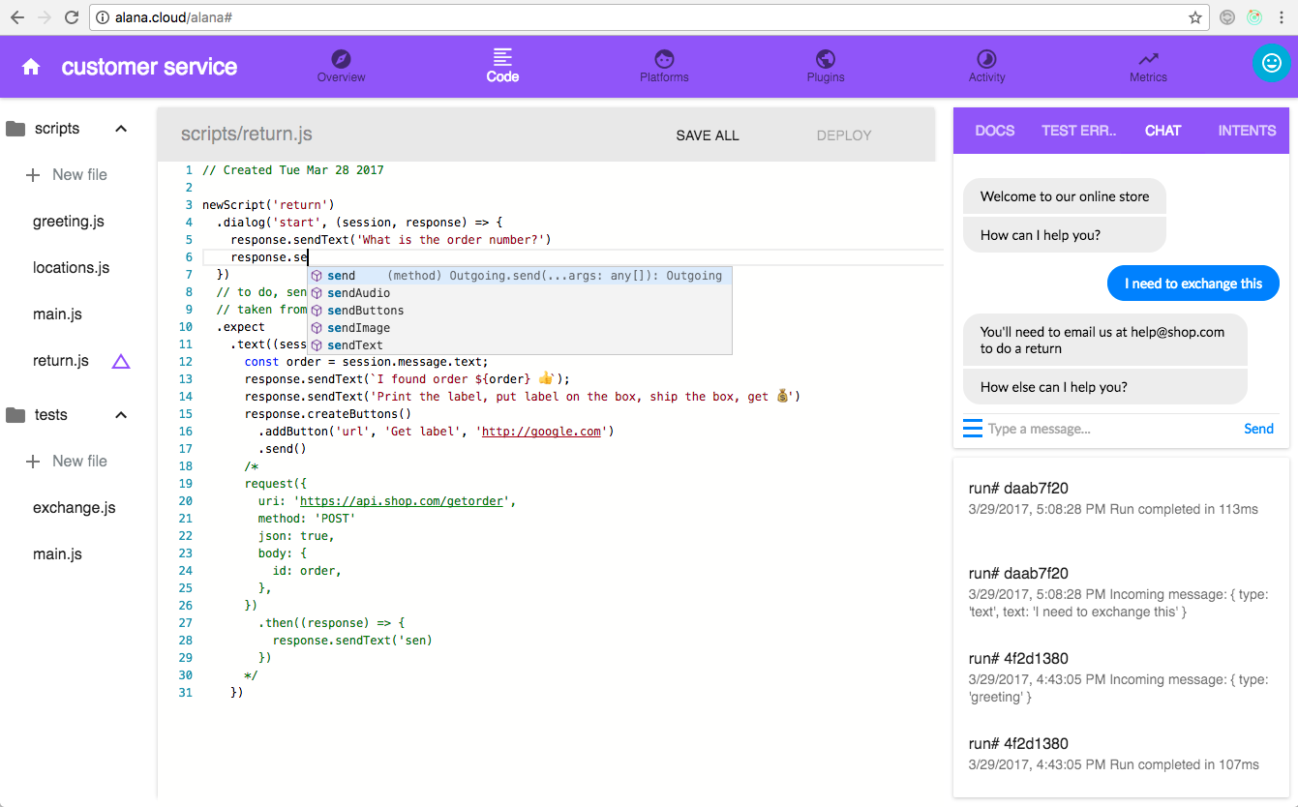This screenshot has width=1298, height=807.
Task: Click the scripts folder icon
Action: [15, 129]
